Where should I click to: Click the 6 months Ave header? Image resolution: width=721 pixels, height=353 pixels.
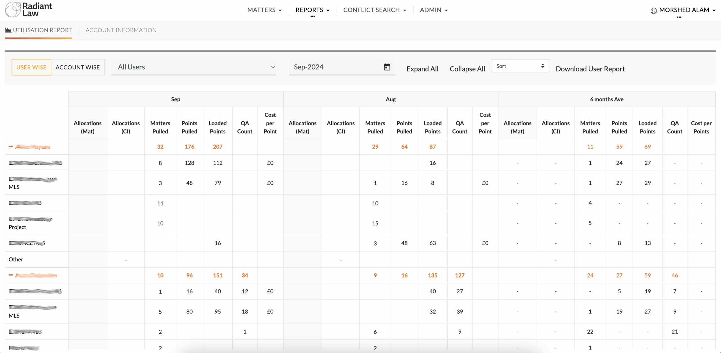607,99
